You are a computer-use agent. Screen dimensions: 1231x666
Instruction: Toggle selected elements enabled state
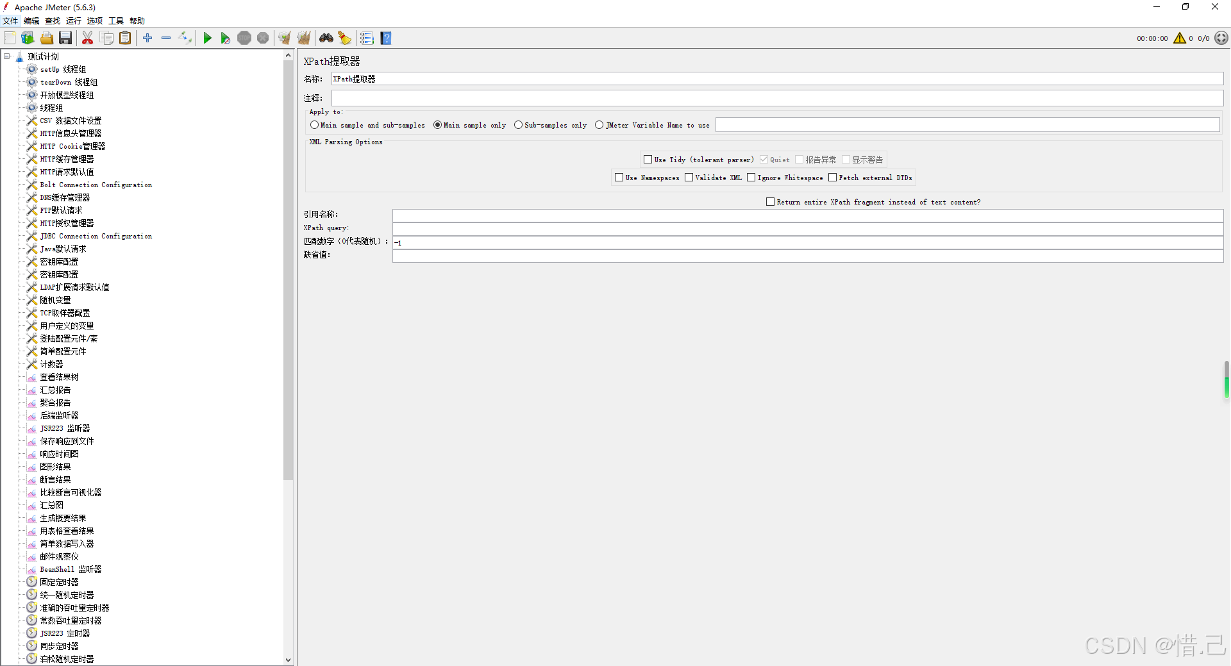pyautogui.click(x=185, y=38)
